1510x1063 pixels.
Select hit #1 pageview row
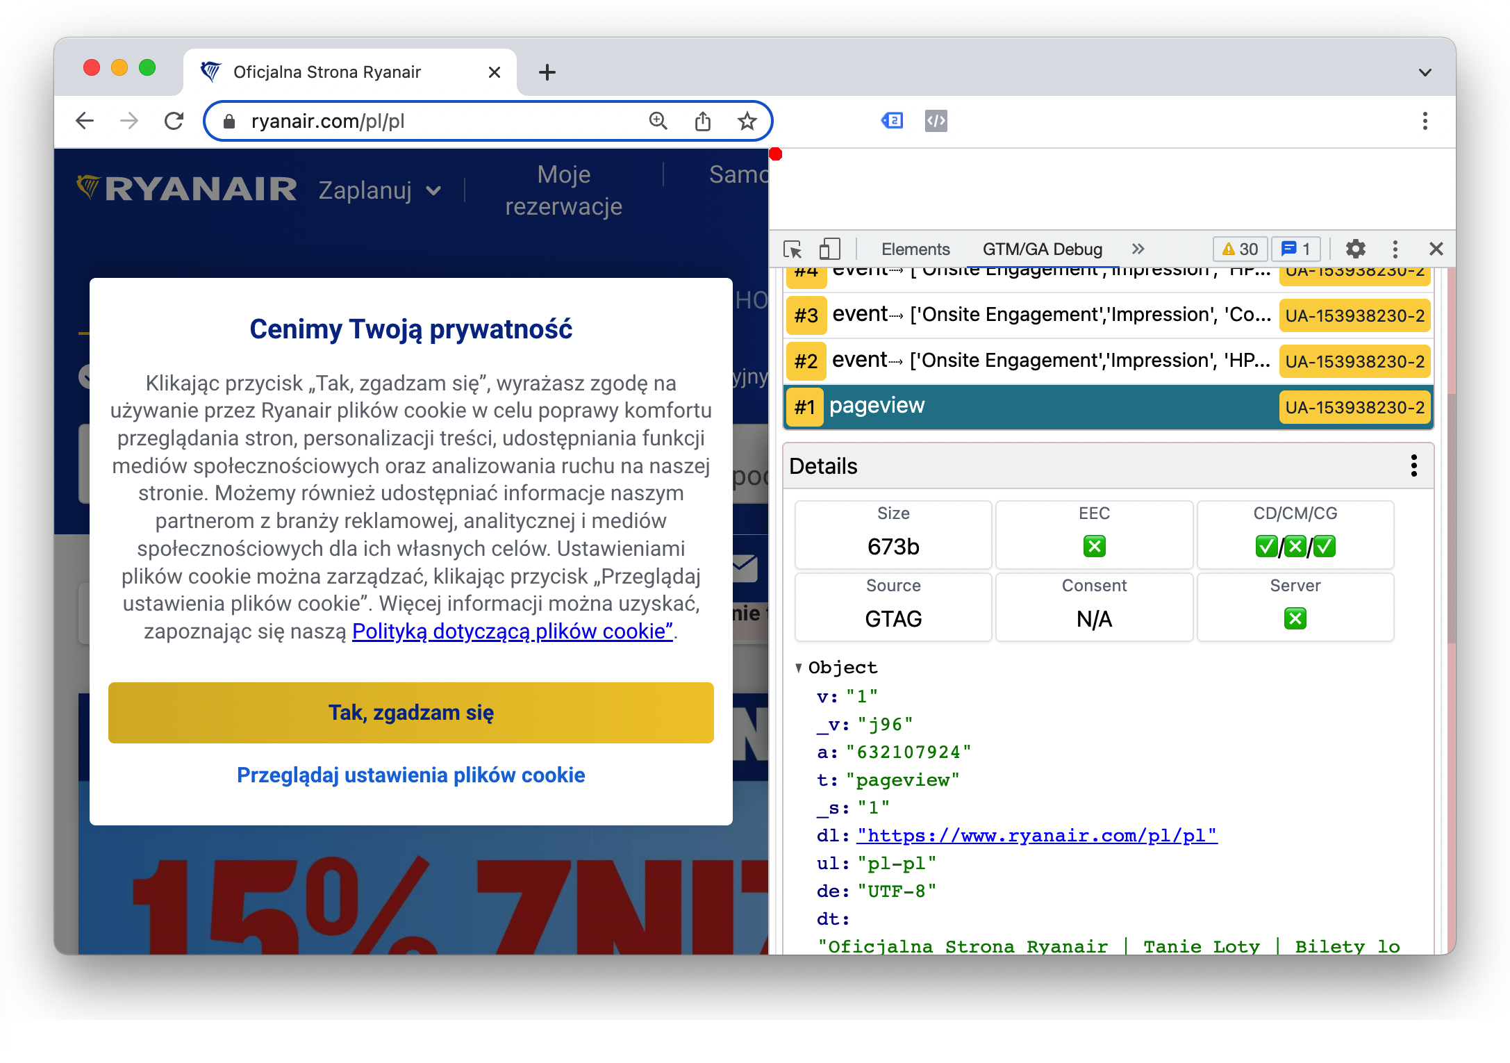click(x=1109, y=406)
